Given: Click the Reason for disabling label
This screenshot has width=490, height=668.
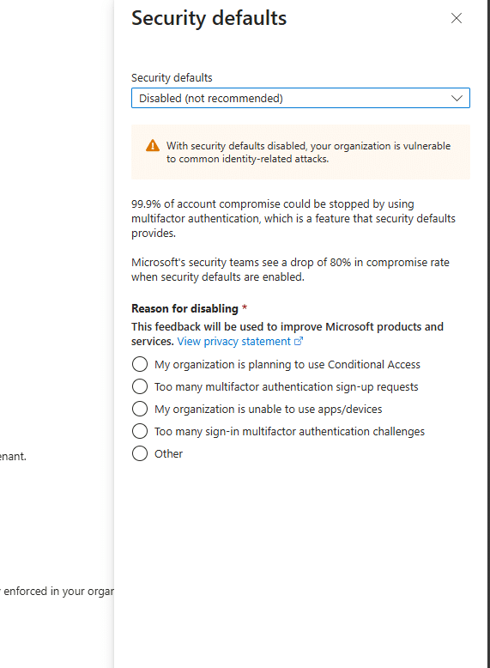Looking at the screenshot, I should pyautogui.click(x=185, y=308).
